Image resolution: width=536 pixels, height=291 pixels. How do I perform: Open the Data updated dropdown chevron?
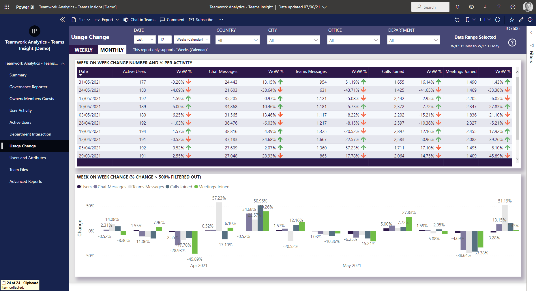click(325, 7)
